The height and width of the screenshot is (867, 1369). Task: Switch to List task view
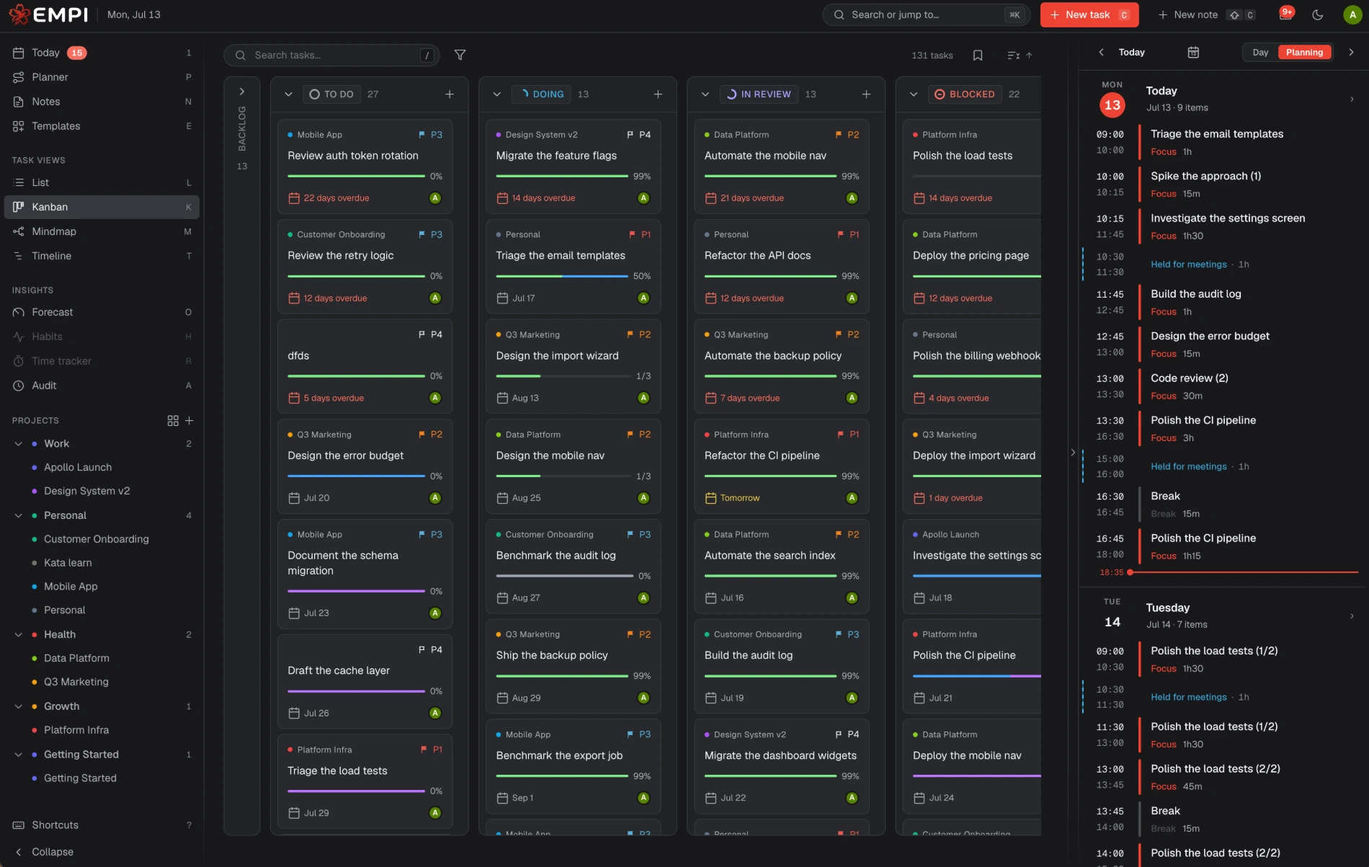[x=102, y=182]
